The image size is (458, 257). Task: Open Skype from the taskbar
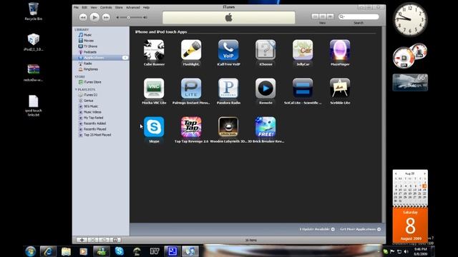120,251
